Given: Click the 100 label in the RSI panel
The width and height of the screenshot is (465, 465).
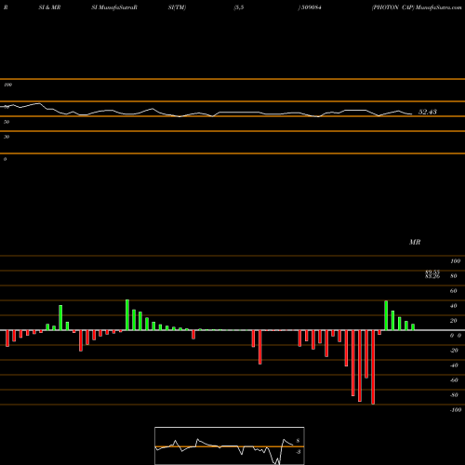Looking at the screenshot, I should 8,85.
